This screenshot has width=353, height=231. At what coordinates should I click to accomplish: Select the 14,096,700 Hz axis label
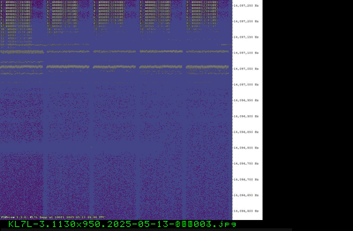tap(246, 180)
